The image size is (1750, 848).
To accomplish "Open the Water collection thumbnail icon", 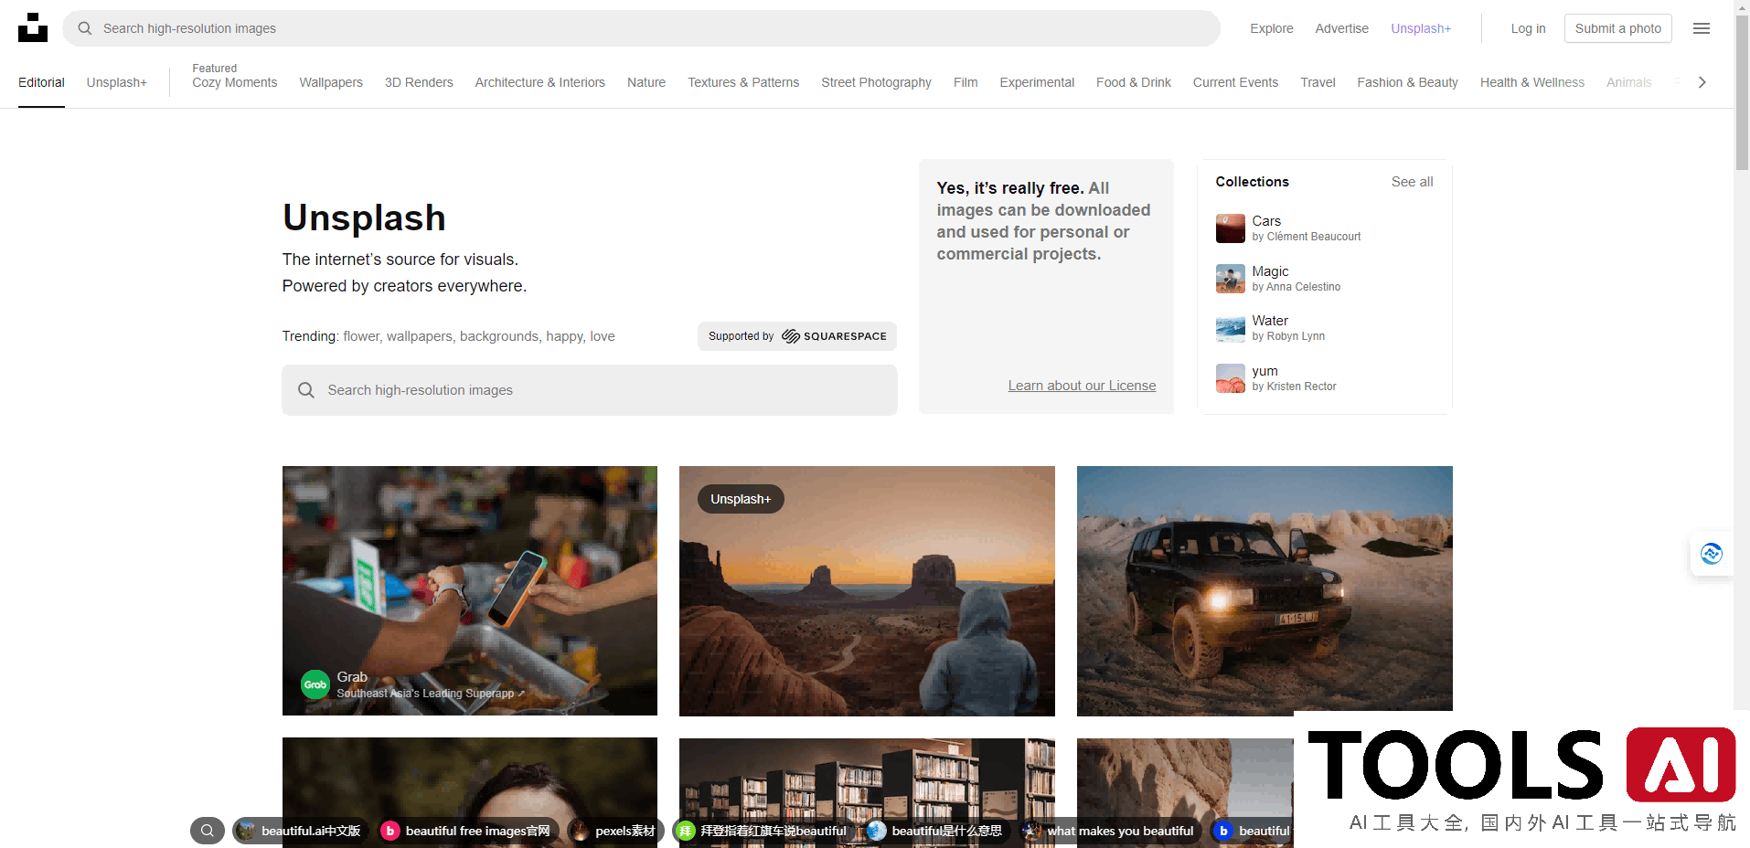I will pyautogui.click(x=1230, y=328).
